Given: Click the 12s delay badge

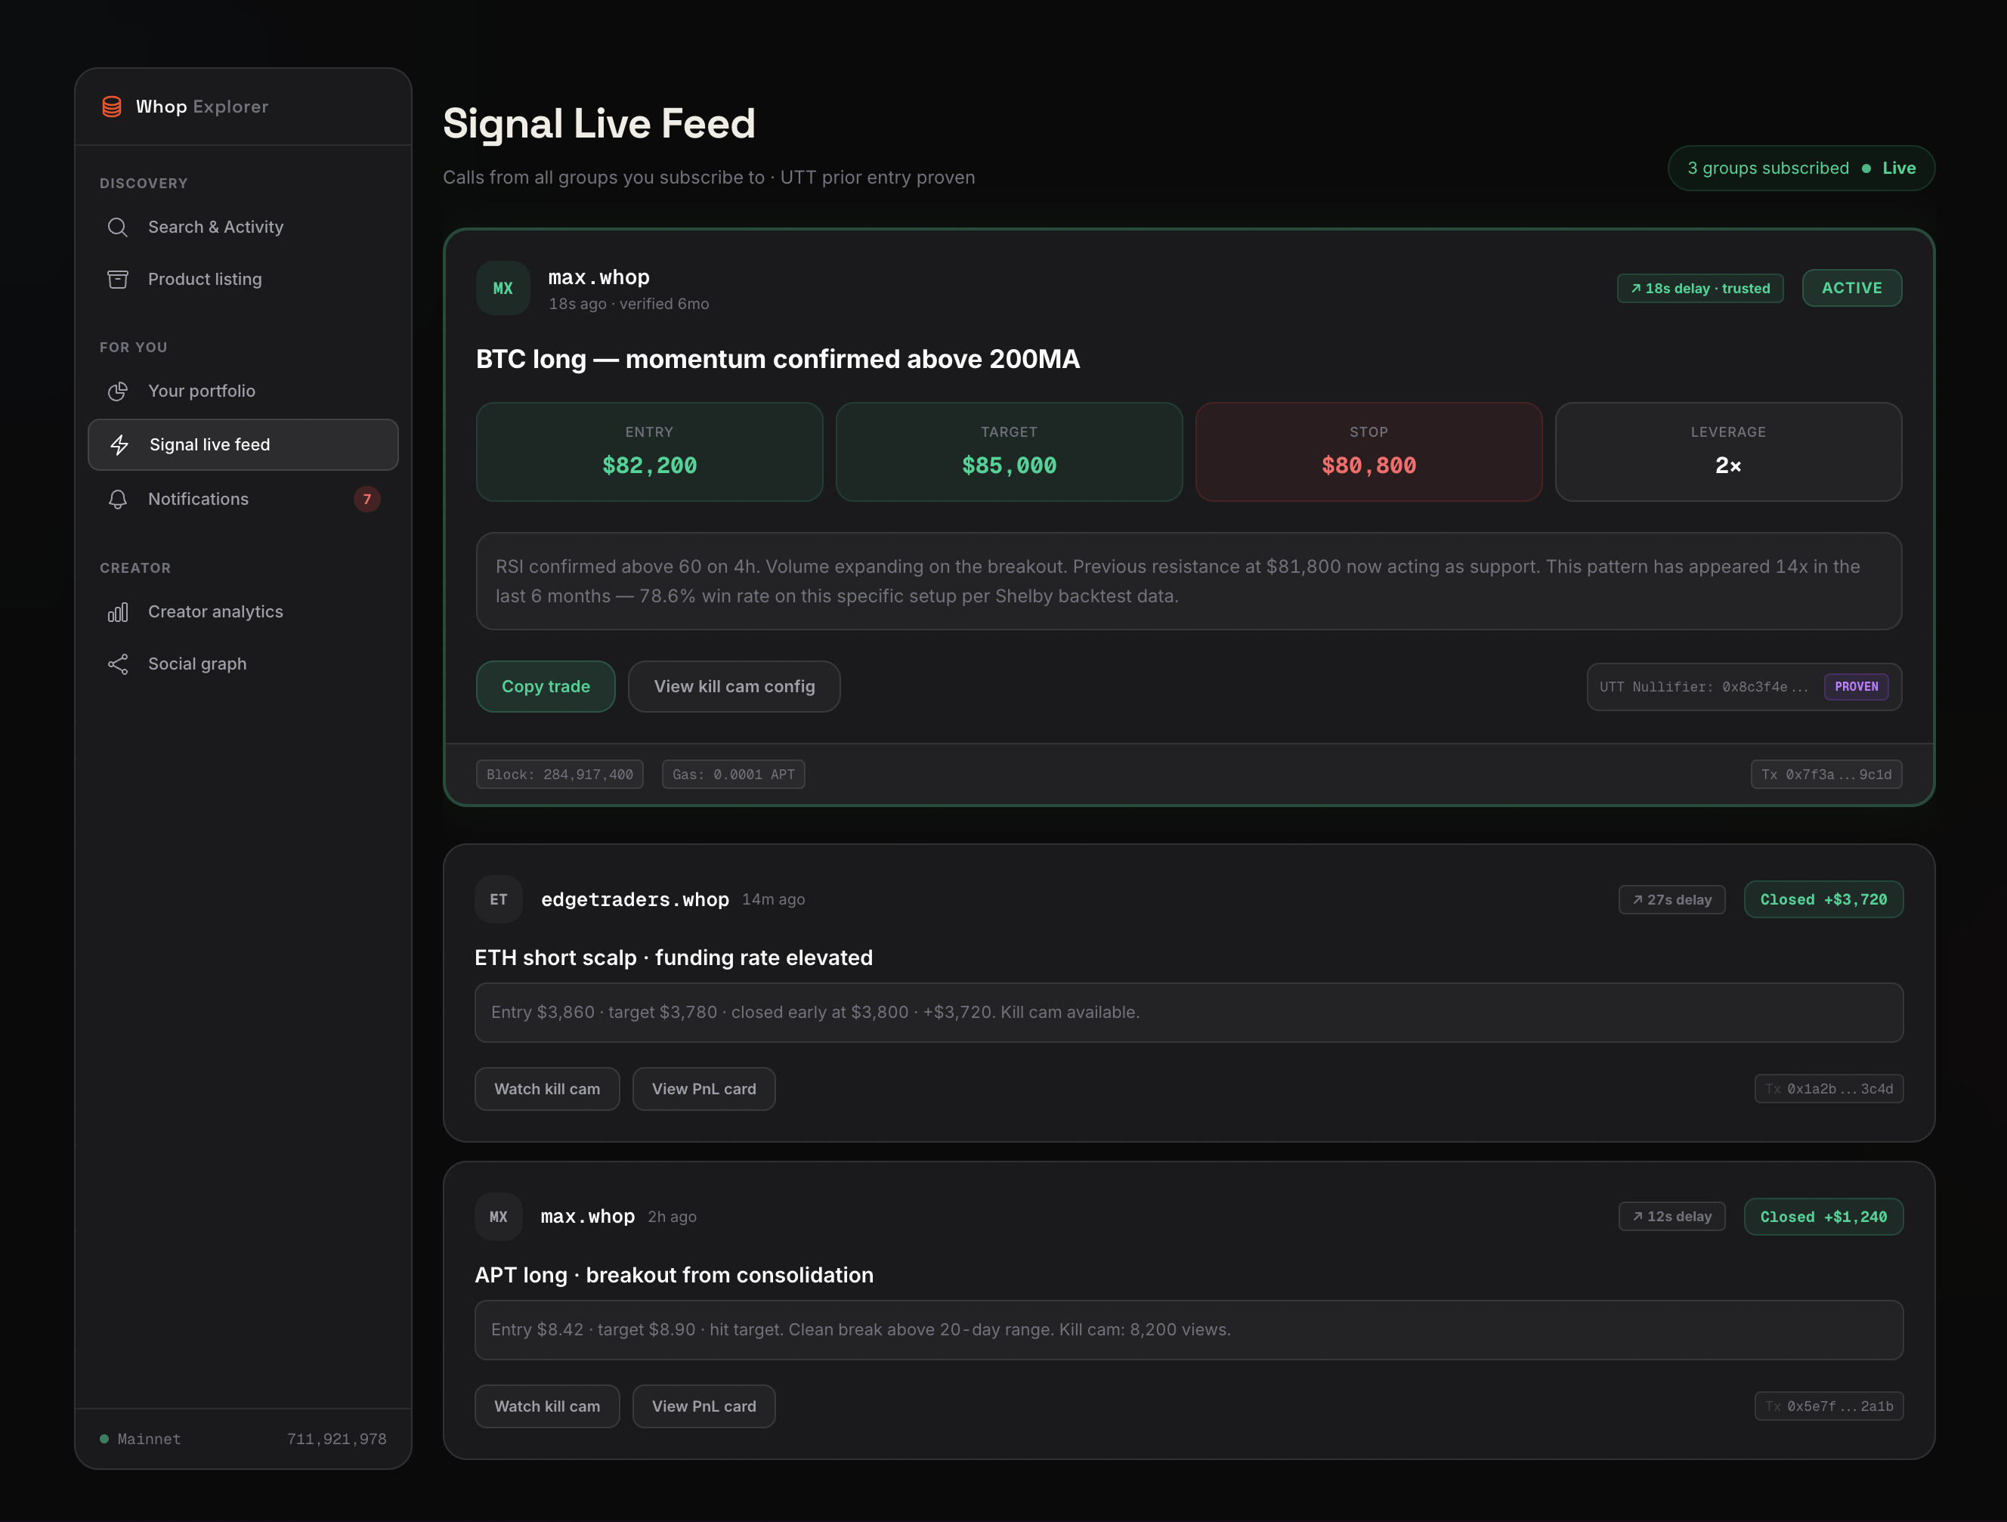Looking at the screenshot, I should [1672, 1216].
